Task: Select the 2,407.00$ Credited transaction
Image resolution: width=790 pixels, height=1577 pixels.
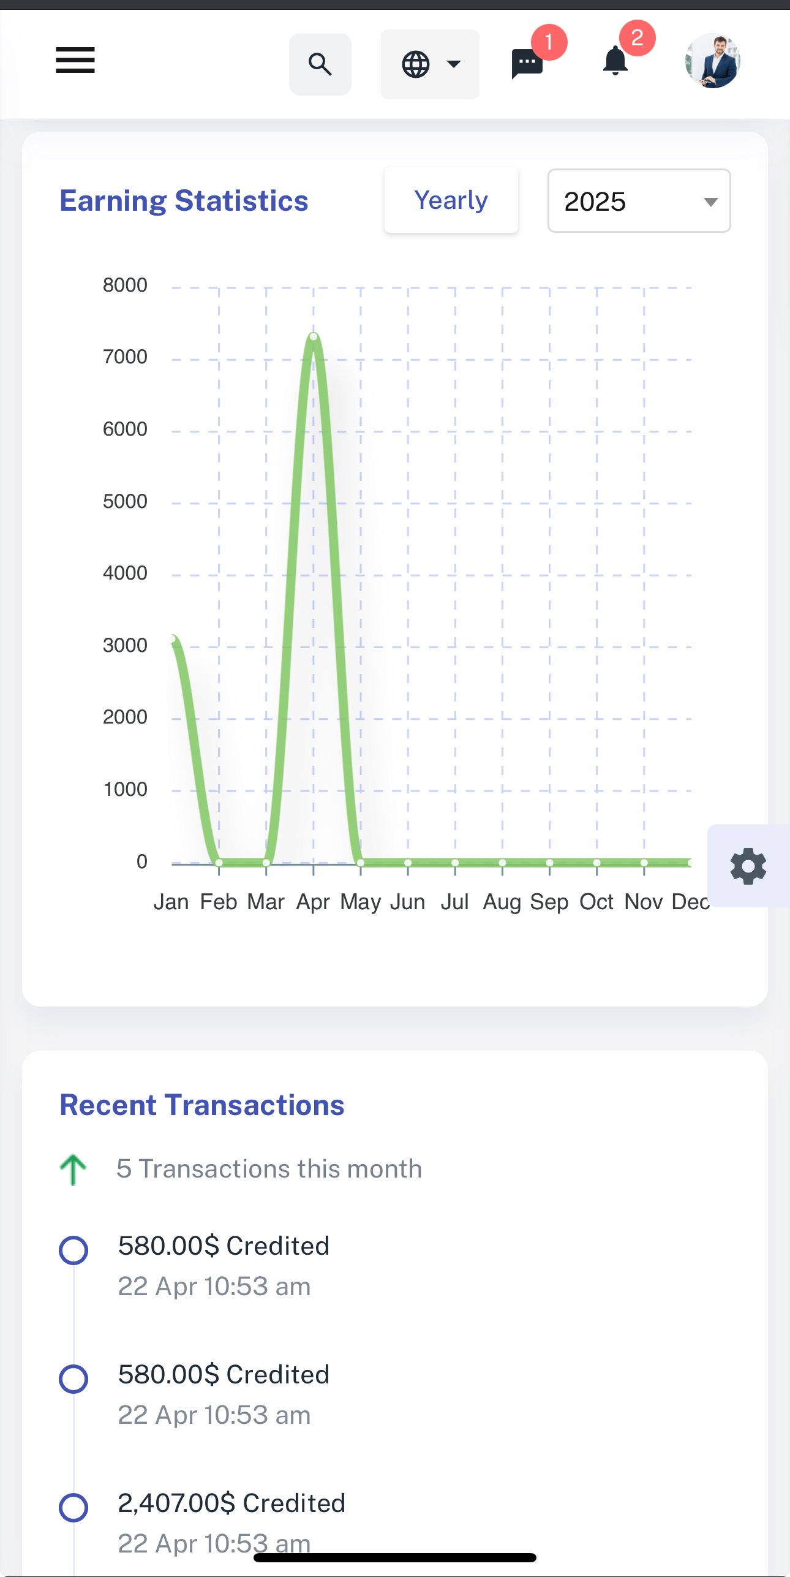Action: tap(231, 1503)
